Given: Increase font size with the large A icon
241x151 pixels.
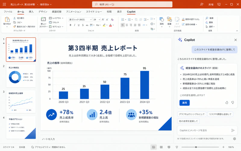Looking at the screenshot, I should coord(103,20).
